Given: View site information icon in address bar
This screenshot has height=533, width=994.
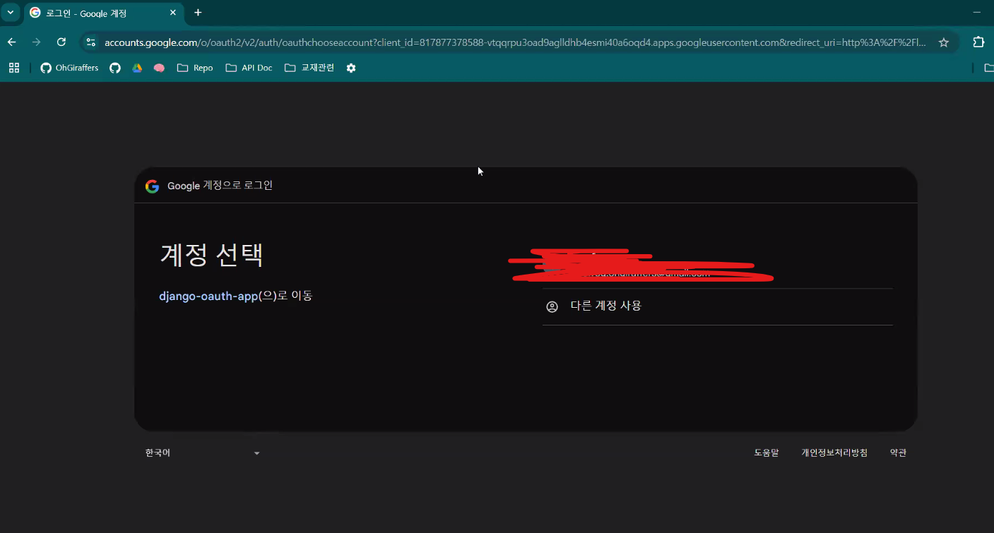Looking at the screenshot, I should pos(90,42).
